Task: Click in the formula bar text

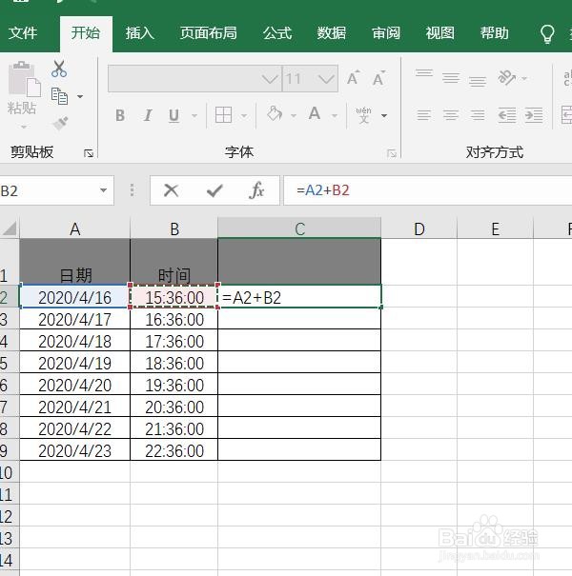Action: coord(323,190)
